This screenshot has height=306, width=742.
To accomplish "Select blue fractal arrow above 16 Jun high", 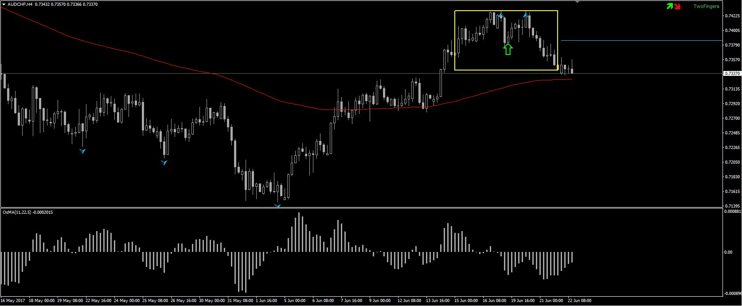I will click(501, 15).
